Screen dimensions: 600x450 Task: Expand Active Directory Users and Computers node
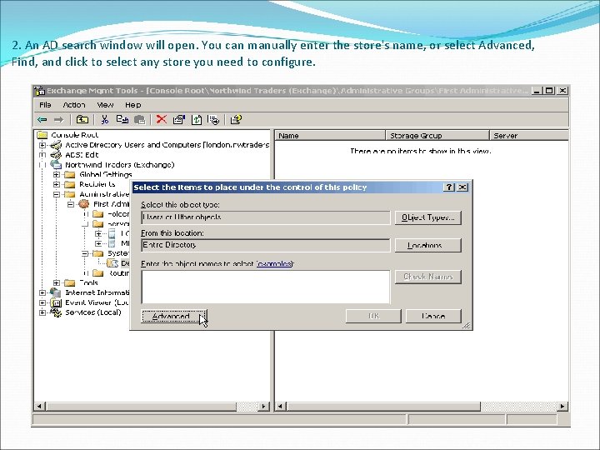tap(42, 145)
